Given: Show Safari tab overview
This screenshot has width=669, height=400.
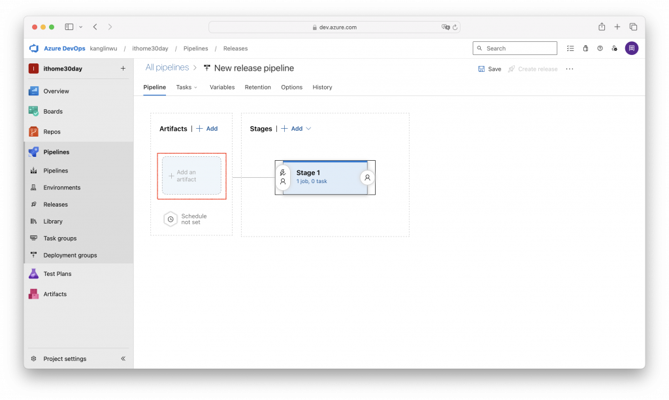Looking at the screenshot, I should click(x=633, y=27).
